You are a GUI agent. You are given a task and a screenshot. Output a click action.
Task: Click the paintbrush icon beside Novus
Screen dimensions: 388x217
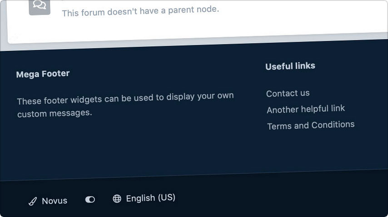coord(33,202)
